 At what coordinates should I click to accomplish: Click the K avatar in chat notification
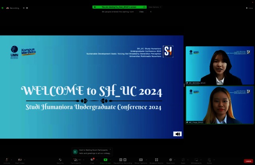tap(75, 152)
